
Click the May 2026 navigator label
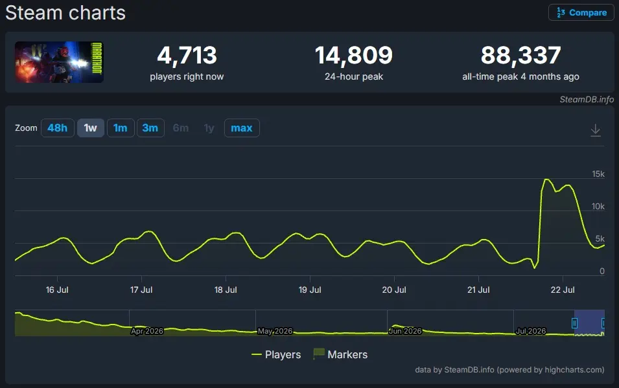275,331
